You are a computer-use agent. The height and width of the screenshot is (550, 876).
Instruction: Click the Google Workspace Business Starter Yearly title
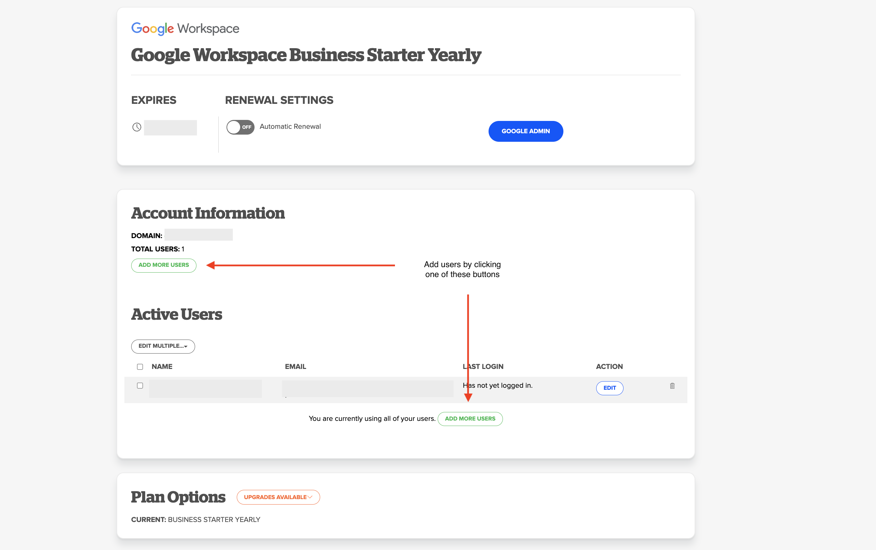[306, 55]
